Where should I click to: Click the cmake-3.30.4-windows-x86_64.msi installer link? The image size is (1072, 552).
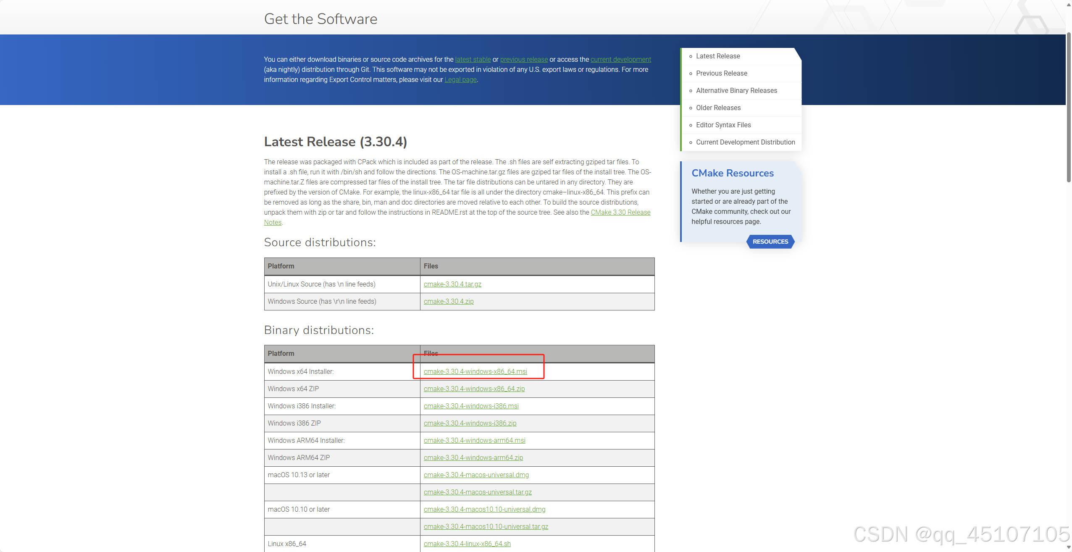pyautogui.click(x=475, y=371)
